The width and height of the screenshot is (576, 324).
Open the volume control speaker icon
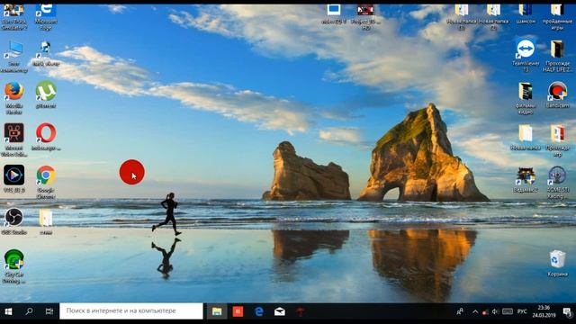click(x=495, y=312)
